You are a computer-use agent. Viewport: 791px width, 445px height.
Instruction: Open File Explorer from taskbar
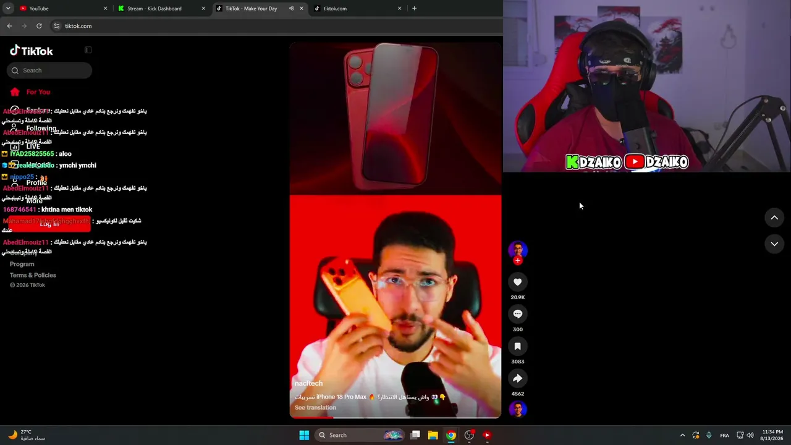[x=433, y=435]
